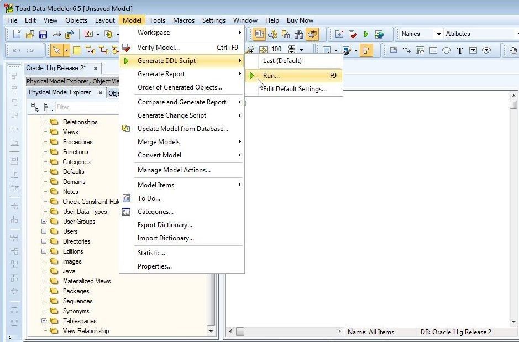Select the Materialized Views folder
The height and width of the screenshot is (342, 519).
(x=87, y=281)
